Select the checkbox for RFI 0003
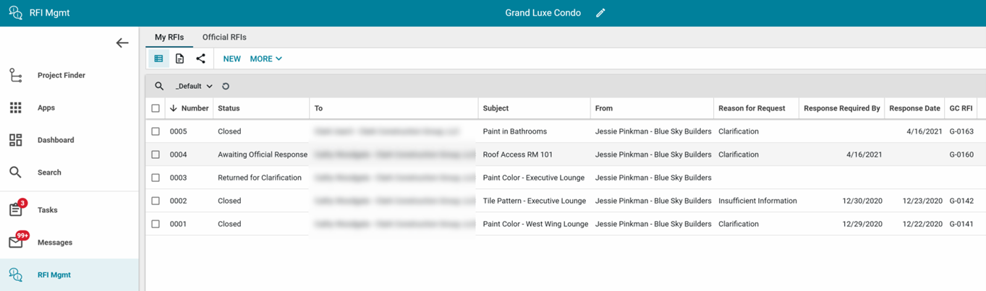This screenshot has height=291, width=986. click(156, 178)
